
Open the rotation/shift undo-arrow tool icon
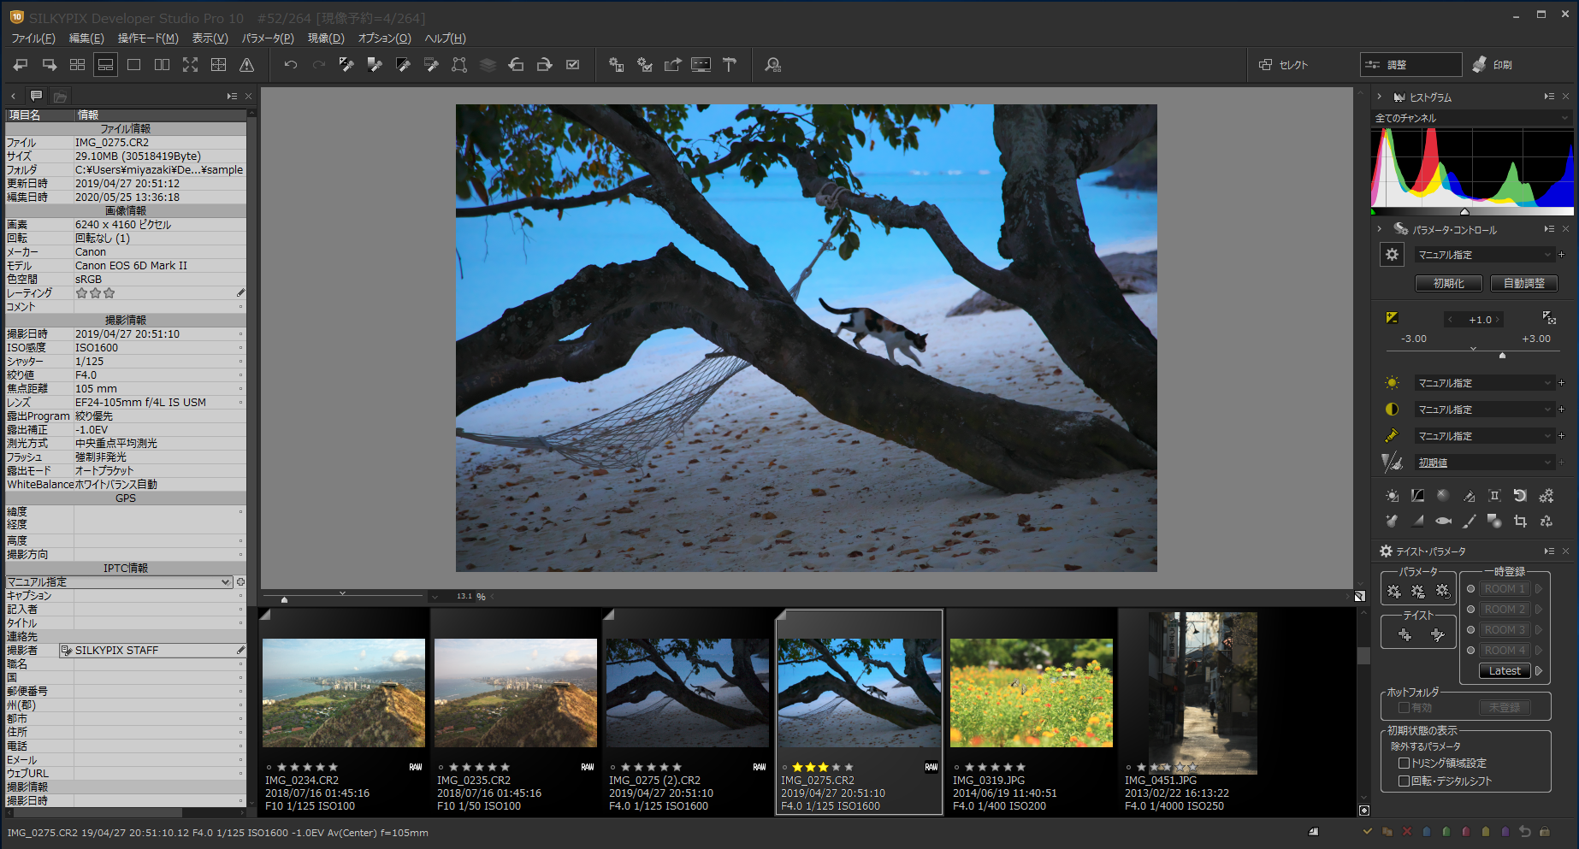pyautogui.click(x=1520, y=496)
